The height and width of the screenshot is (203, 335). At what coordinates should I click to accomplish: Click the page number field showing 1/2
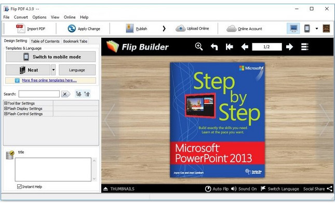pyautogui.click(x=266, y=47)
